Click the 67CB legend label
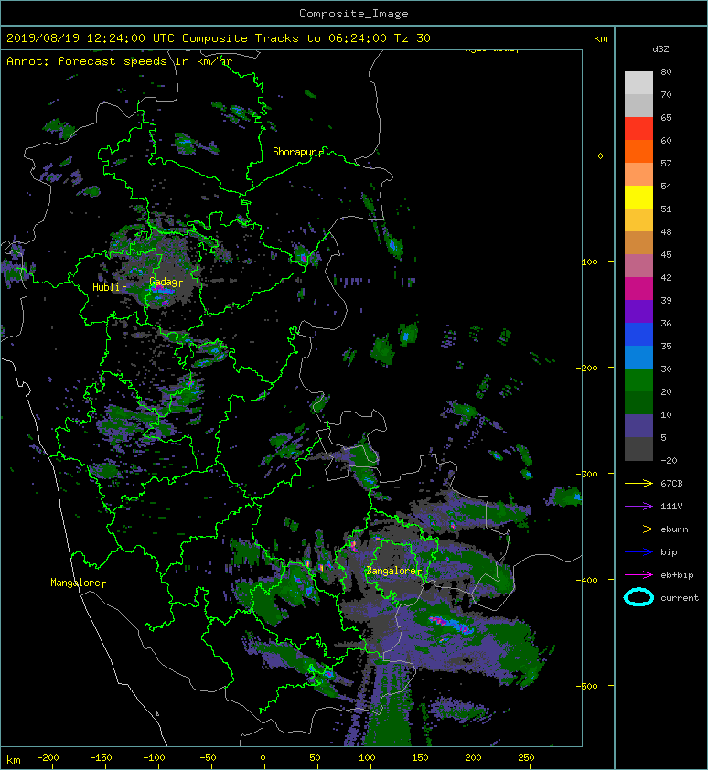Screen dimensions: 708x770 [x=671, y=484]
